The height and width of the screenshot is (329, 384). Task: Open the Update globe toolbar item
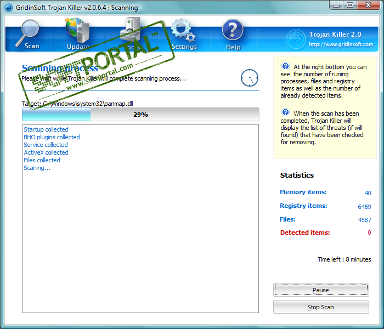(78, 34)
